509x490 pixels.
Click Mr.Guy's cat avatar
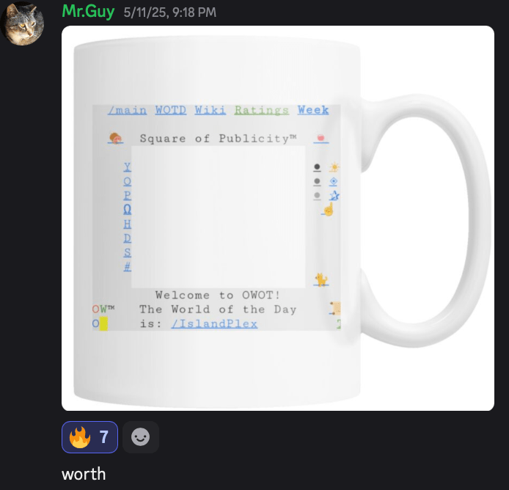(x=22, y=23)
